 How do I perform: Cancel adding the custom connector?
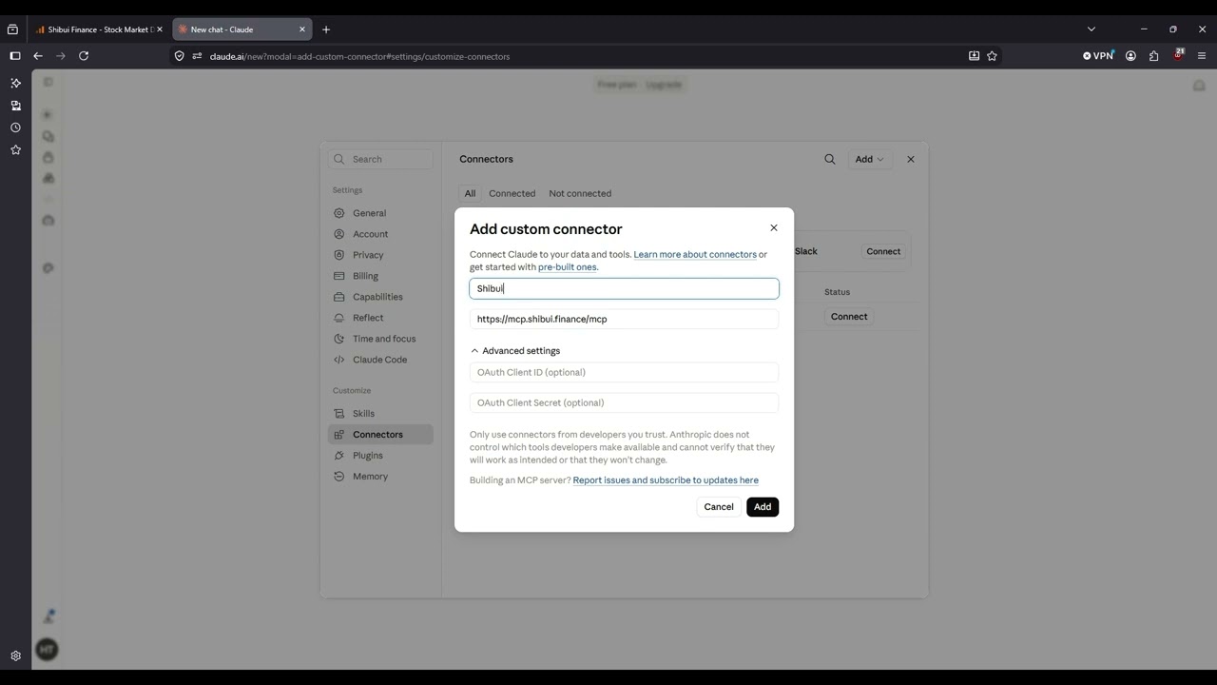[x=719, y=507]
